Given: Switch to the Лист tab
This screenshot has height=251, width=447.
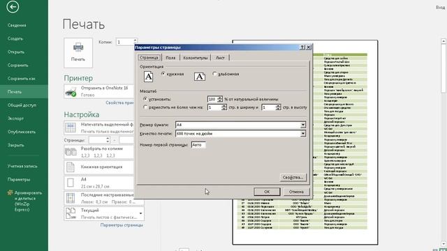Looking at the screenshot, I should pos(220,58).
